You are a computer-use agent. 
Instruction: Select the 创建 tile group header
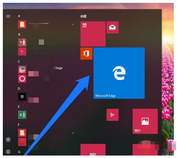click(83, 16)
